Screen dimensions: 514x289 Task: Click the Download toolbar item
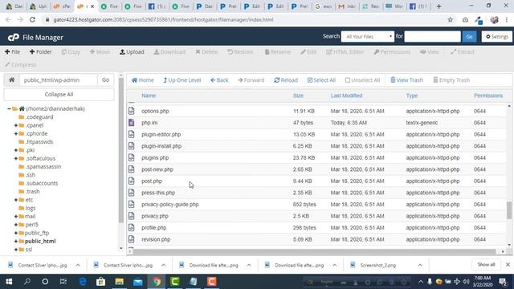click(169, 51)
